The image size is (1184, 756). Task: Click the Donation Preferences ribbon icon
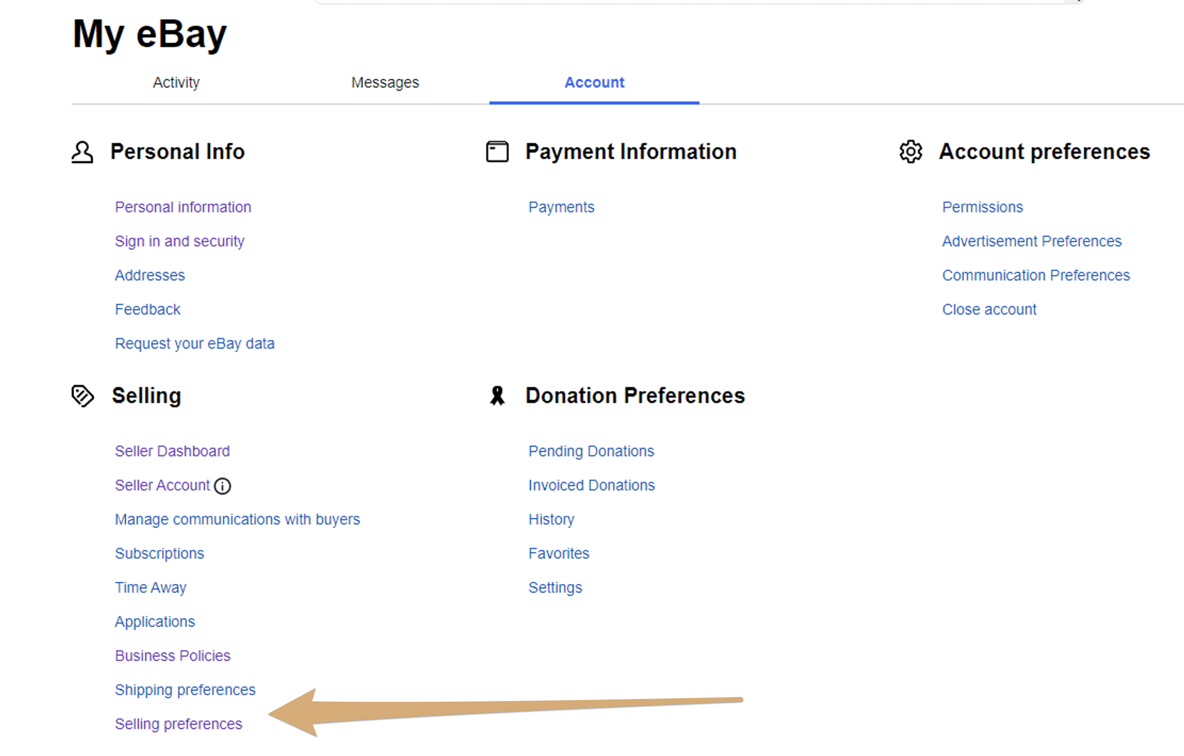click(x=497, y=396)
